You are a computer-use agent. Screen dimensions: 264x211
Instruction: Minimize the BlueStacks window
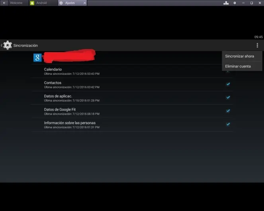tap(243, 3)
